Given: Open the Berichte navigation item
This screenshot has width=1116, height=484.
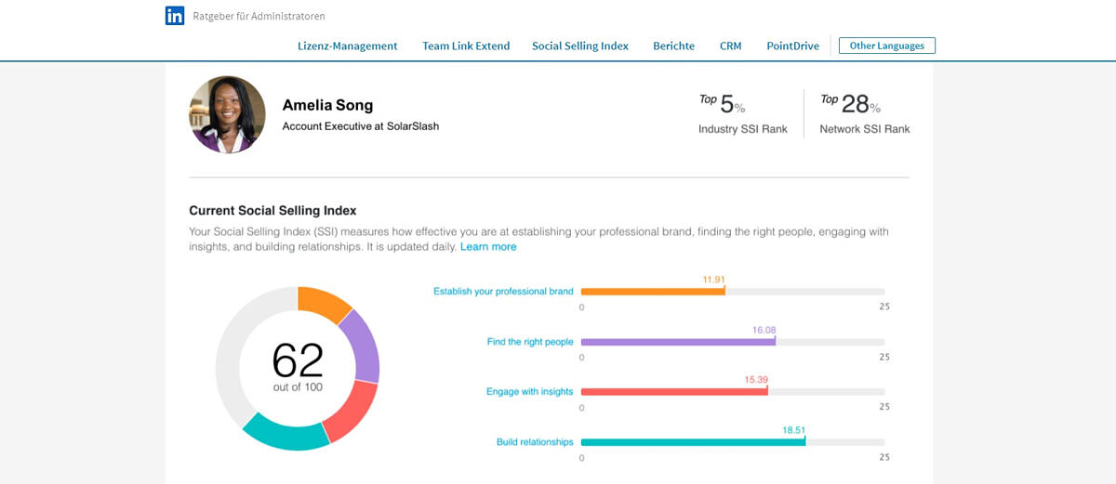Looking at the screenshot, I should click(x=673, y=46).
